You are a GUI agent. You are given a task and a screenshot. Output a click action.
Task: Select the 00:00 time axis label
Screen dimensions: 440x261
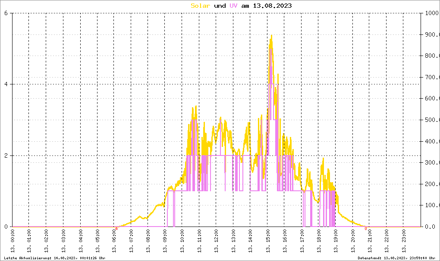coord(13,241)
